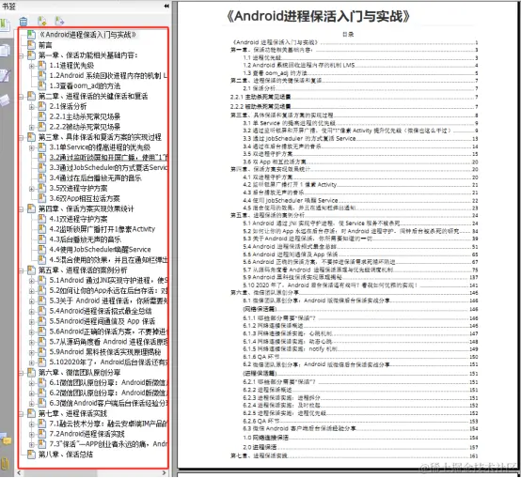Bookmark panel scrollbar: click right arrow
521x478 pixels.
165,472
